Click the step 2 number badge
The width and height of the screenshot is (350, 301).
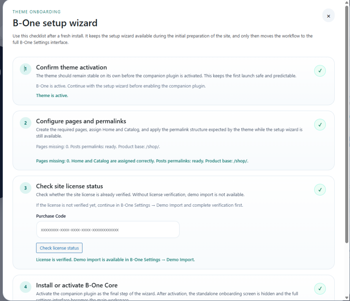(x=25, y=123)
